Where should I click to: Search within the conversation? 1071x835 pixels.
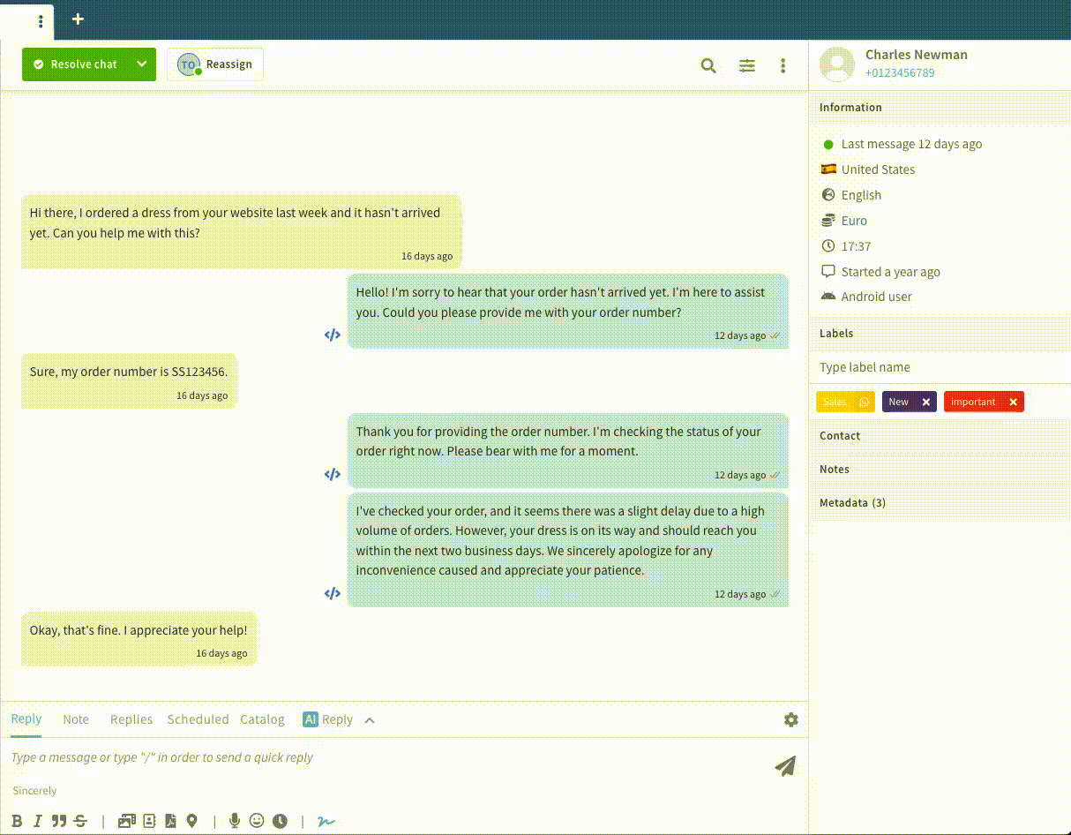click(708, 65)
